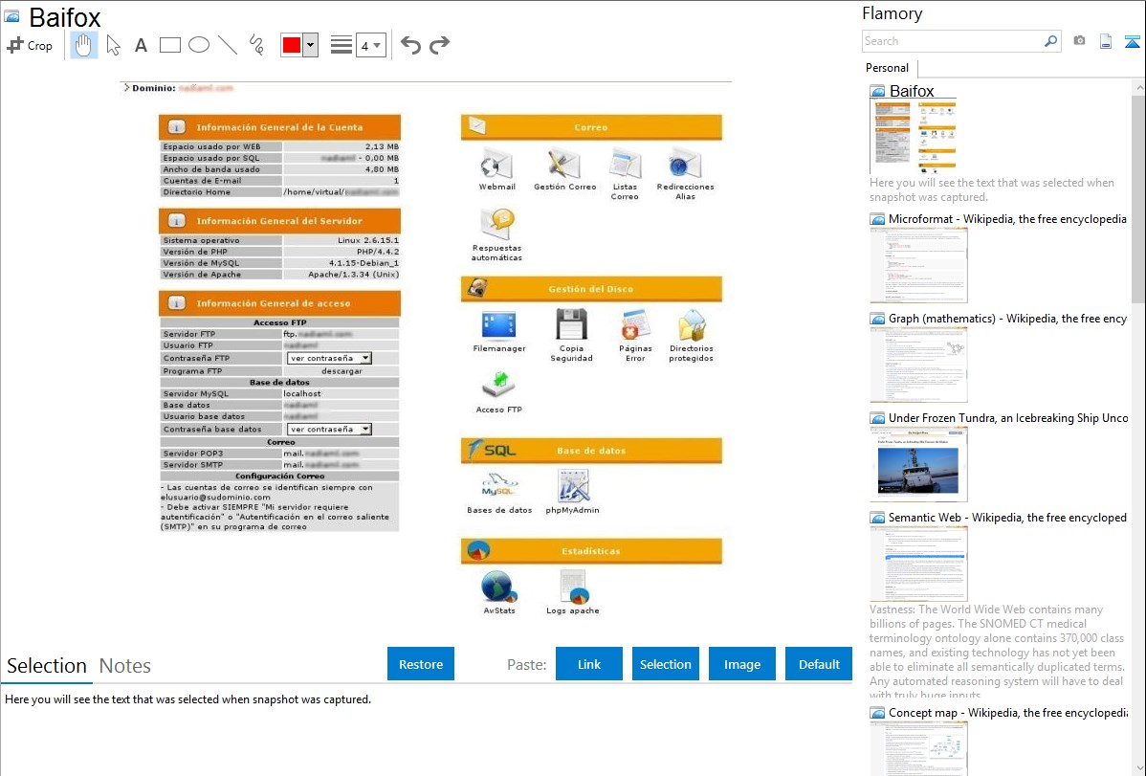Paste snapshot as Image
This screenshot has width=1146, height=776.
(741, 664)
